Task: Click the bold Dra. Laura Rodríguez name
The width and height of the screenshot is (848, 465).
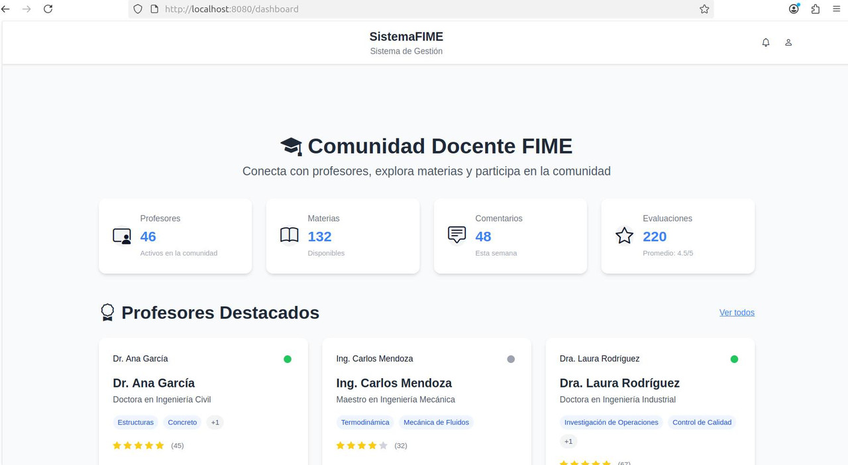Action: 619,383
